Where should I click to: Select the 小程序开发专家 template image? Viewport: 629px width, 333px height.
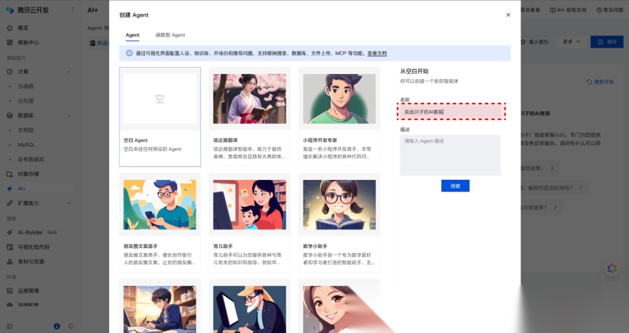coord(340,99)
